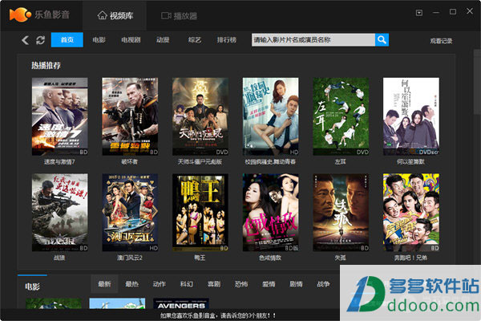Click the 奔跑吧！兄弟 title text
The height and width of the screenshot is (321, 481).
click(x=410, y=258)
